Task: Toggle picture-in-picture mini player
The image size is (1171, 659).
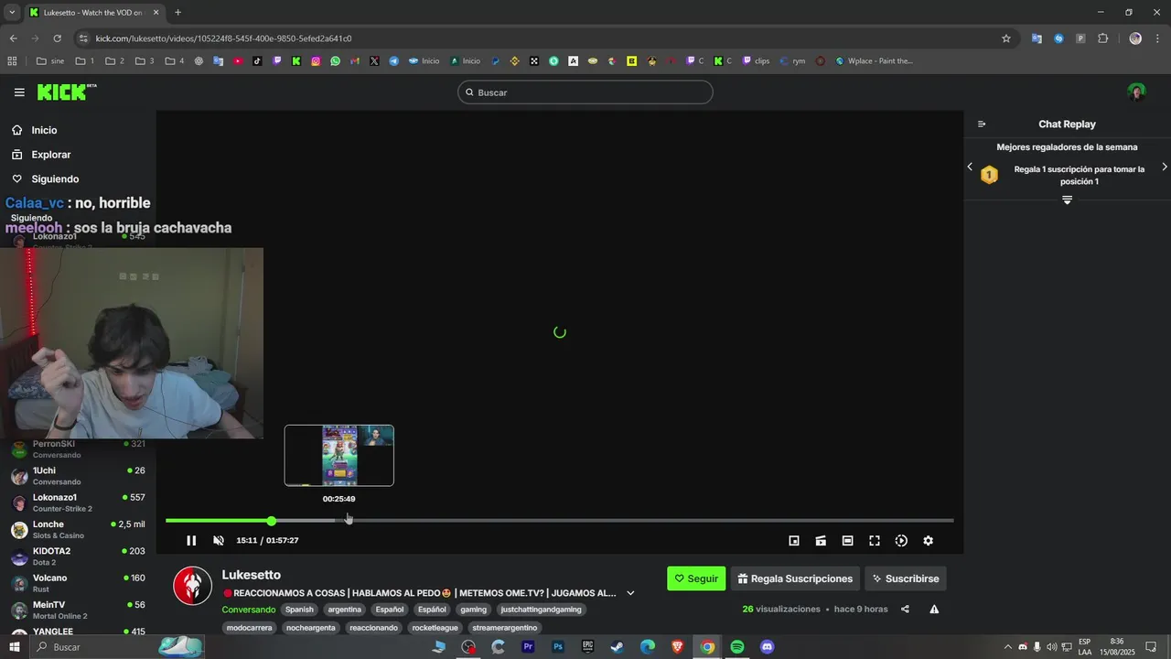Action: pos(794,541)
